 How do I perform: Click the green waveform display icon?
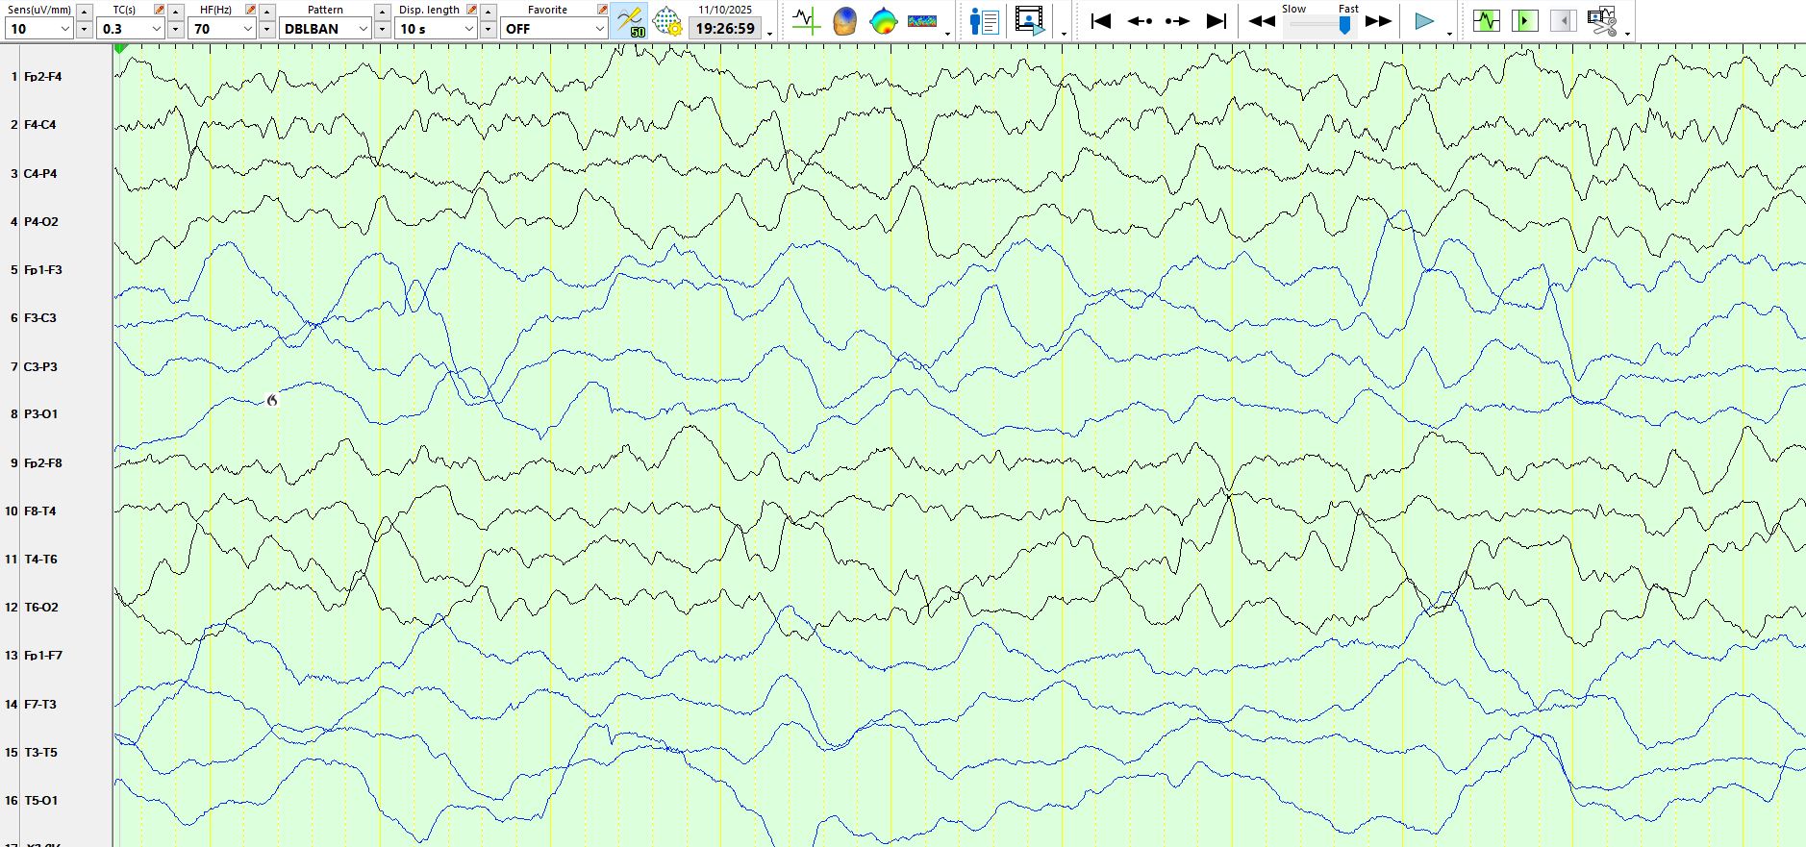click(x=1487, y=20)
